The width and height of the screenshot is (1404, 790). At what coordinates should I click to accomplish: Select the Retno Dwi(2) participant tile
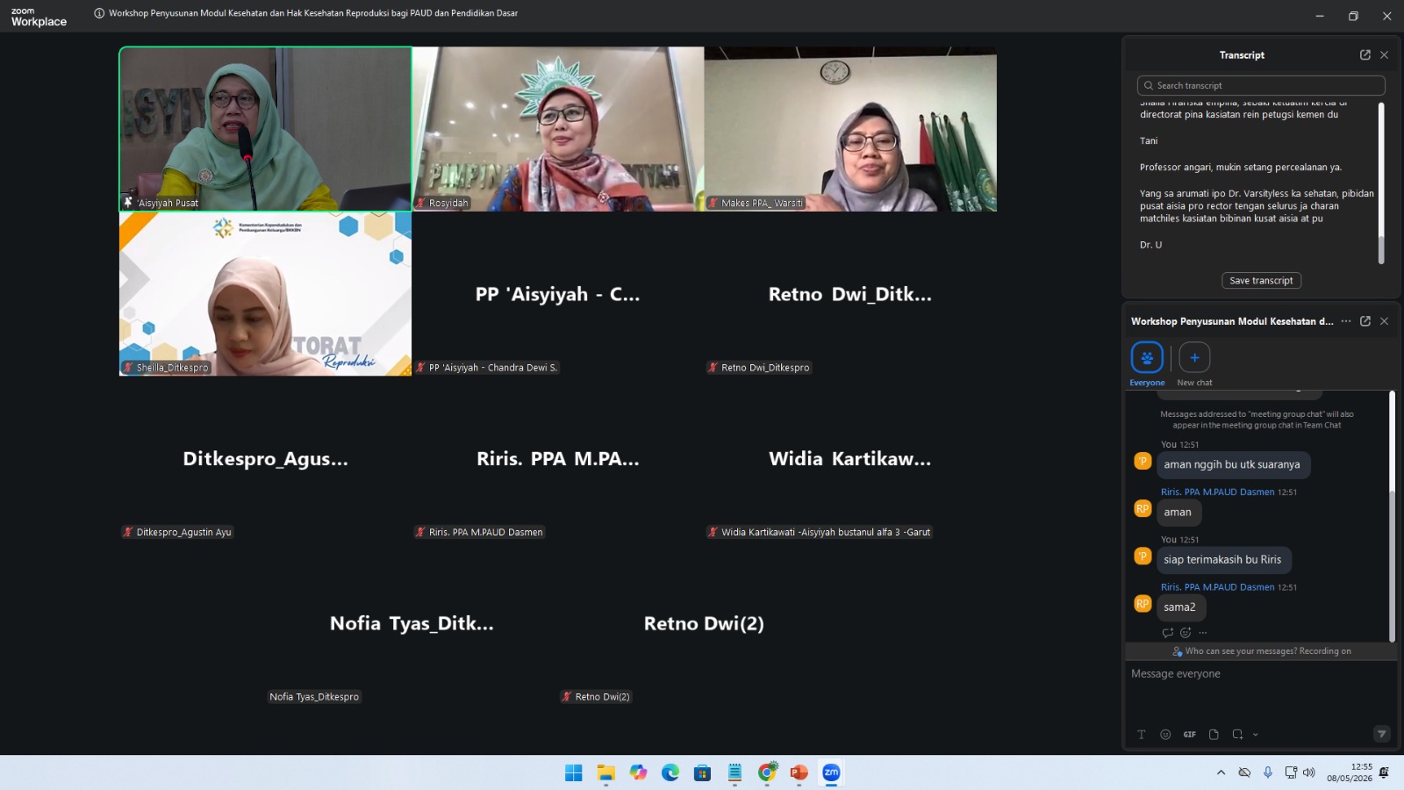point(704,623)
